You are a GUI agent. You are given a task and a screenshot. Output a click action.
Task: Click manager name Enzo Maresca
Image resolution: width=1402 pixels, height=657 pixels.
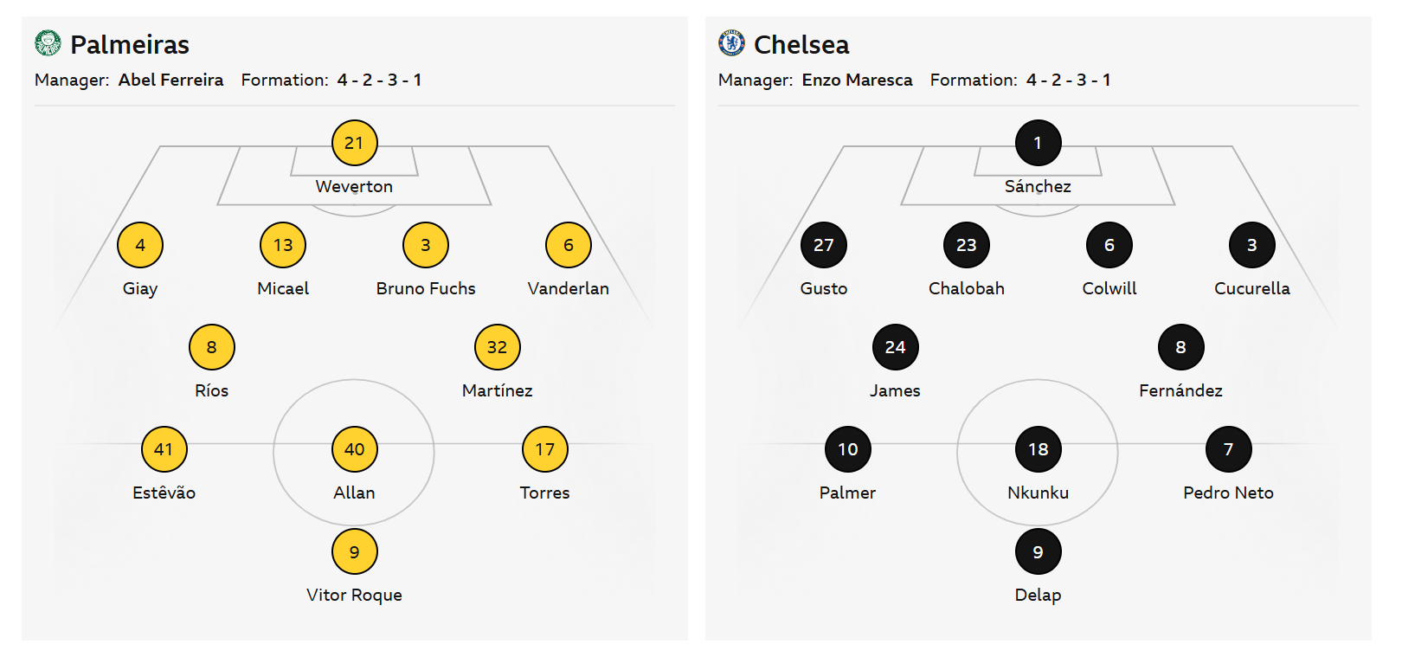[x=857, y=80]
